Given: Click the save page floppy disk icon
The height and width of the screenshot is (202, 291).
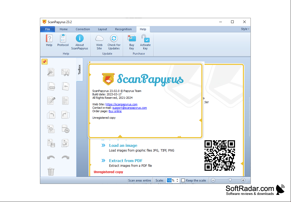Looking at the screenshot, I should click(51, 143).
